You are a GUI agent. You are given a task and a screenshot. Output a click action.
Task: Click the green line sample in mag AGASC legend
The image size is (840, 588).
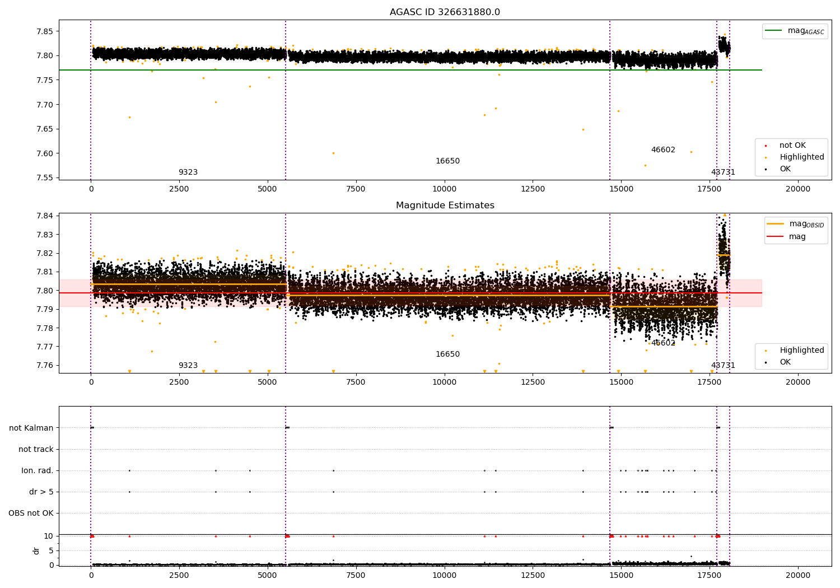tap(774, 31)
